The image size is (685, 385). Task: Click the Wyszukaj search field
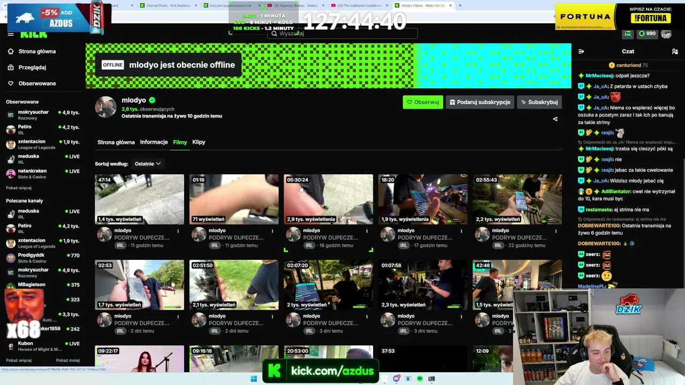tap(342, 33)
